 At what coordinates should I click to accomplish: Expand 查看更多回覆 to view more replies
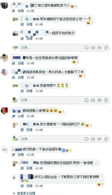(26, 193)
